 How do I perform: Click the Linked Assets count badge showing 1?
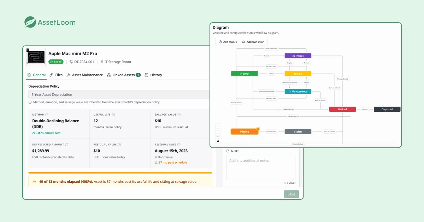(138, 75)
